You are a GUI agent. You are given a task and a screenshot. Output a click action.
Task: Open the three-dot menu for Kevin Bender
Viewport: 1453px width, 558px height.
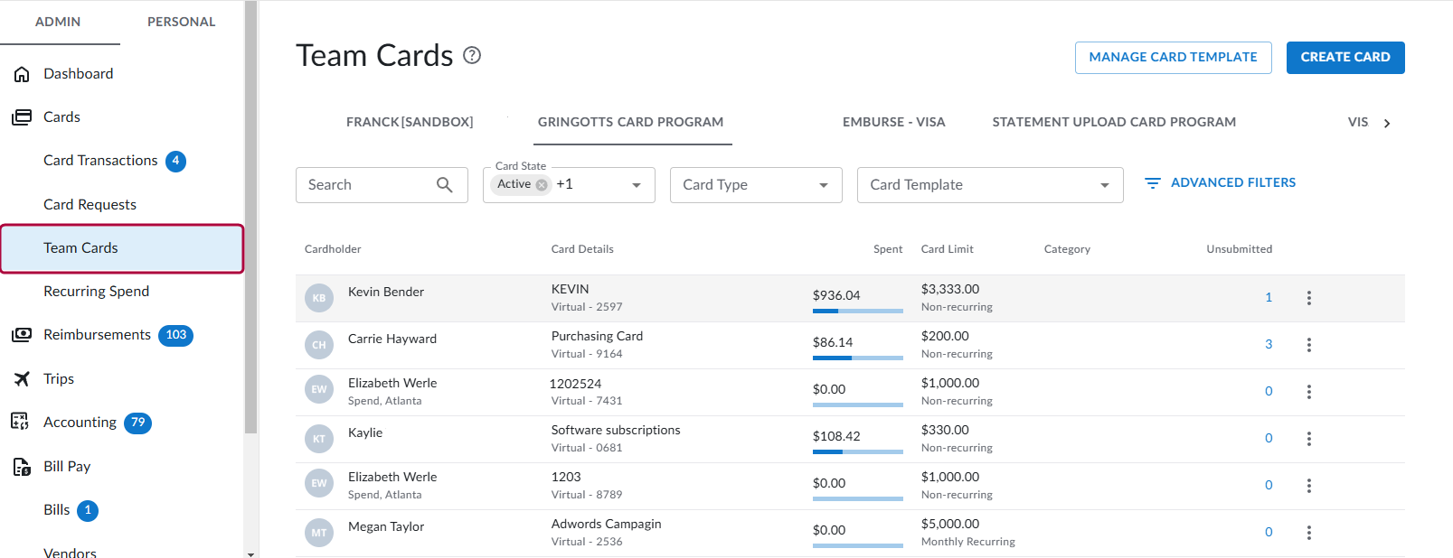[x=1308, y=298]
